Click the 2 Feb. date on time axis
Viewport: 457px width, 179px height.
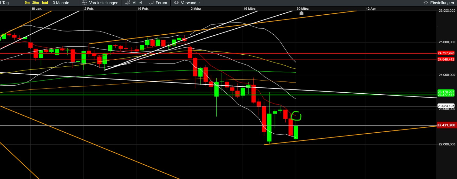coord(89,9)
